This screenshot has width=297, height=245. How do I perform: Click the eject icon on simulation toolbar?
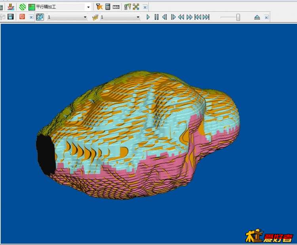257,17
